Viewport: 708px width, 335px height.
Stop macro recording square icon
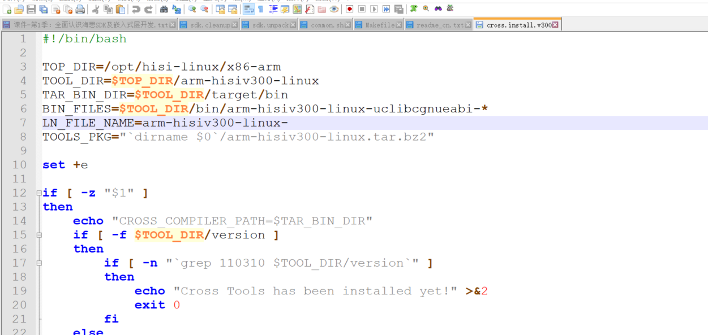click(x=362, y=9)
